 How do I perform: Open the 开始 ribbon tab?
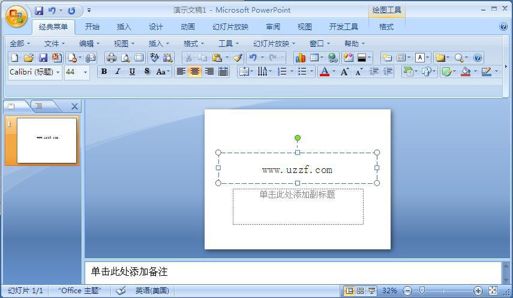coord(92,27)
